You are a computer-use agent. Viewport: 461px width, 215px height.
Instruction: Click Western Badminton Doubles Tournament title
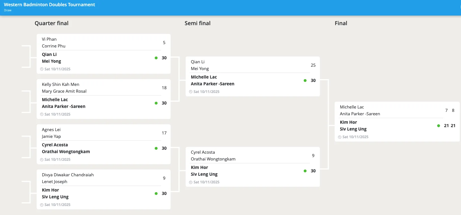coord(49,5)
